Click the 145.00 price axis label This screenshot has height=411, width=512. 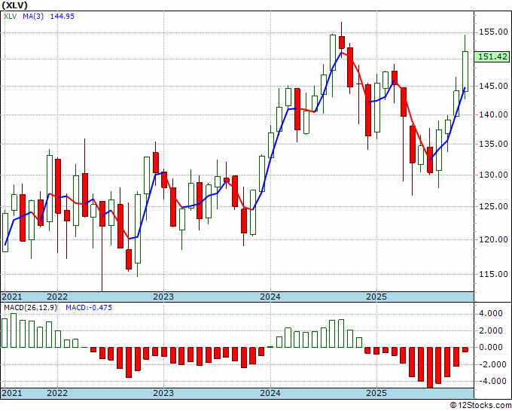tap(492, 86)
